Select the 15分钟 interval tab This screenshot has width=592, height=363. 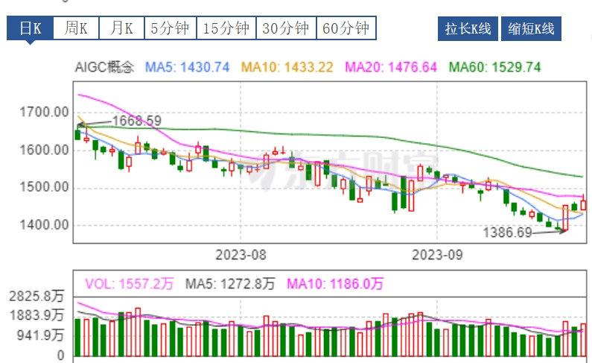click(x=226, y=29)
